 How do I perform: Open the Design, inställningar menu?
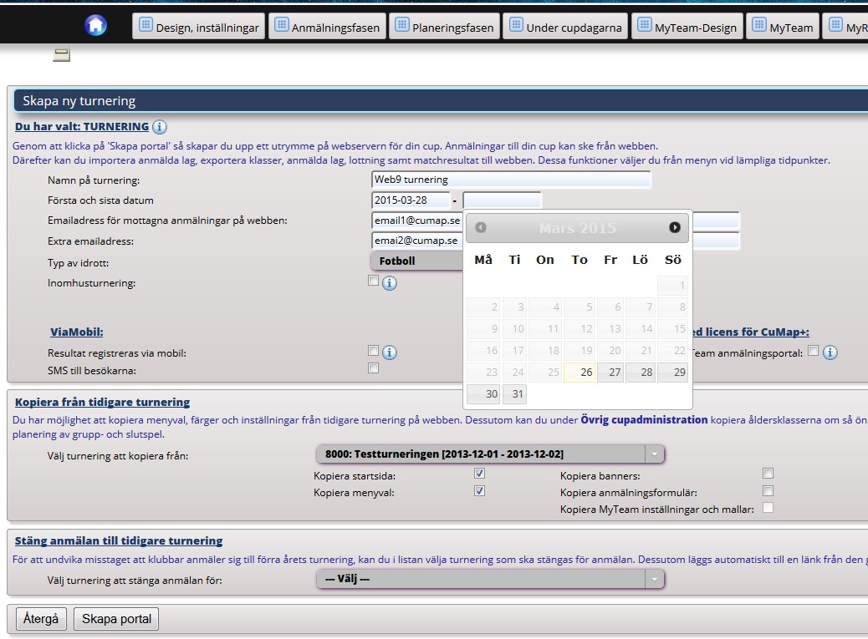(199, 27)
